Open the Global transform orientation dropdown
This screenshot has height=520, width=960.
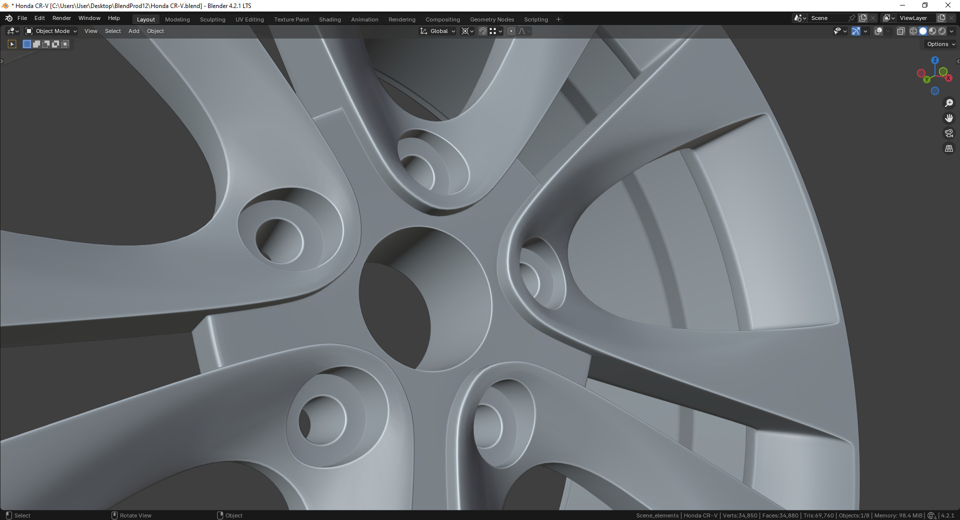(438, 31)
